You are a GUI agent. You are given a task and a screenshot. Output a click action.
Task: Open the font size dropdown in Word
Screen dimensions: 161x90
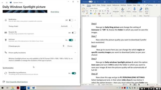[111, 8]
